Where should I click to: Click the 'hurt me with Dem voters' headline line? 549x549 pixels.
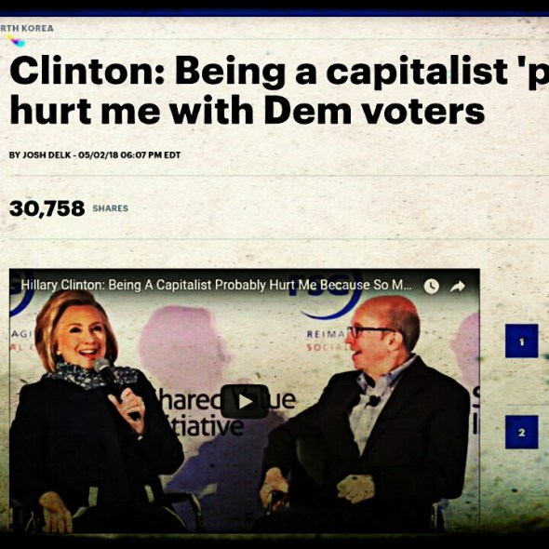click(248, 111)
